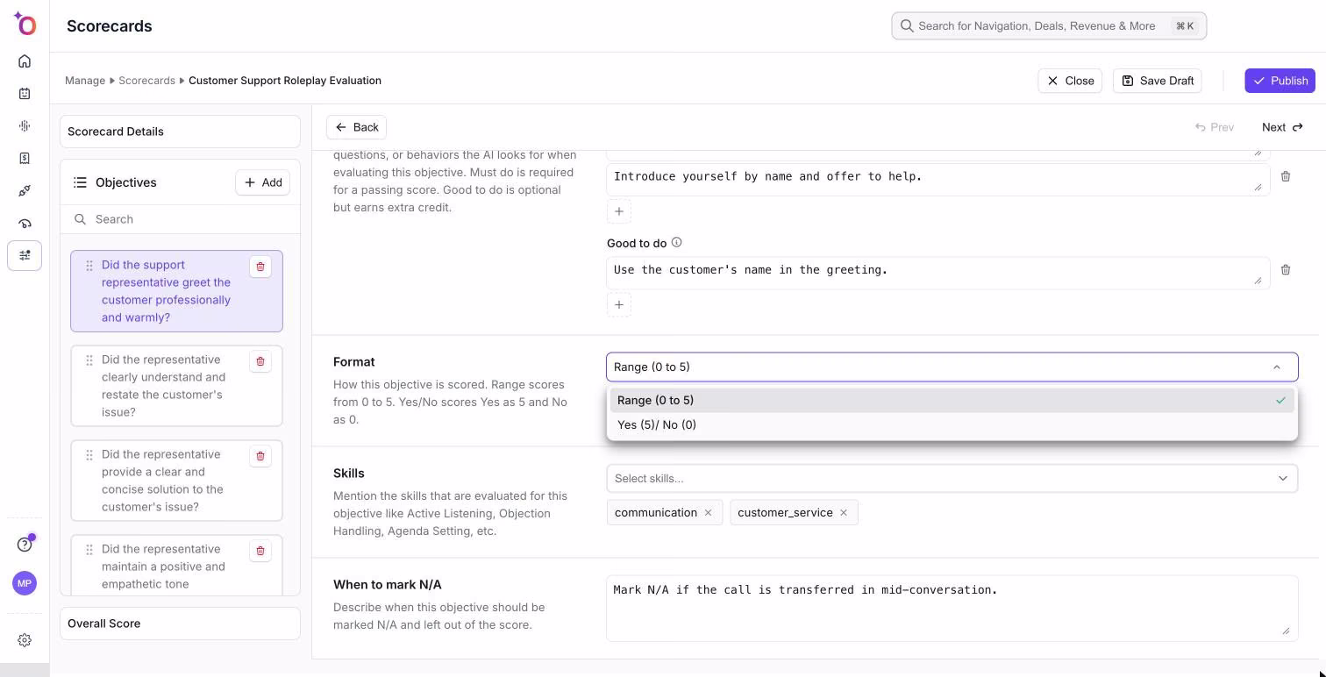Viewport: 1326px width, 677px height.
Task: Open the Select skills dropdown
Action: click(x=952, y=478)
